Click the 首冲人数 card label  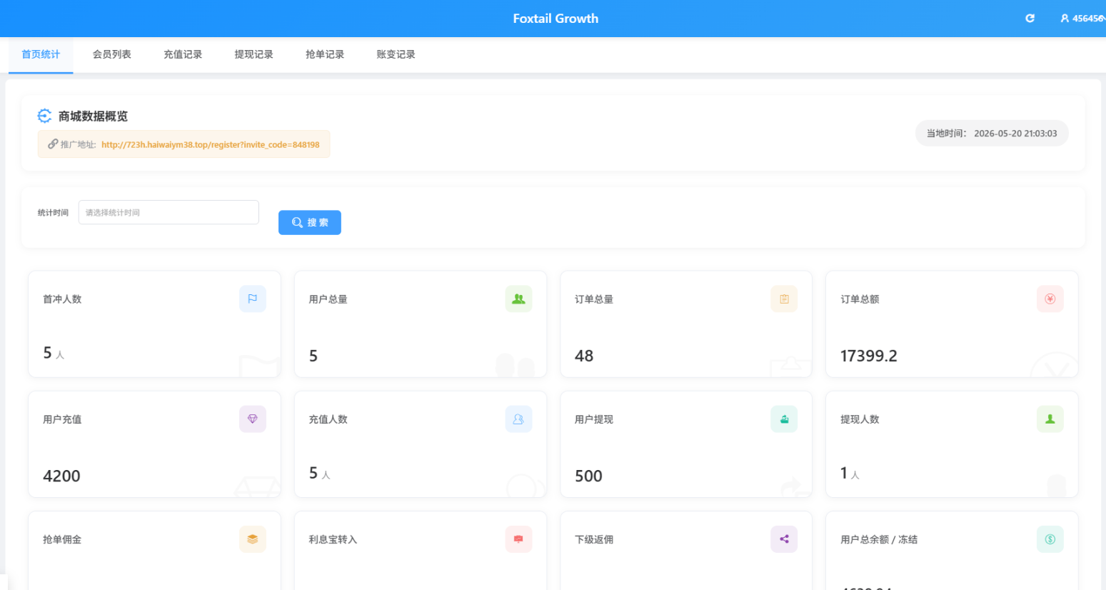coord(62,299)
